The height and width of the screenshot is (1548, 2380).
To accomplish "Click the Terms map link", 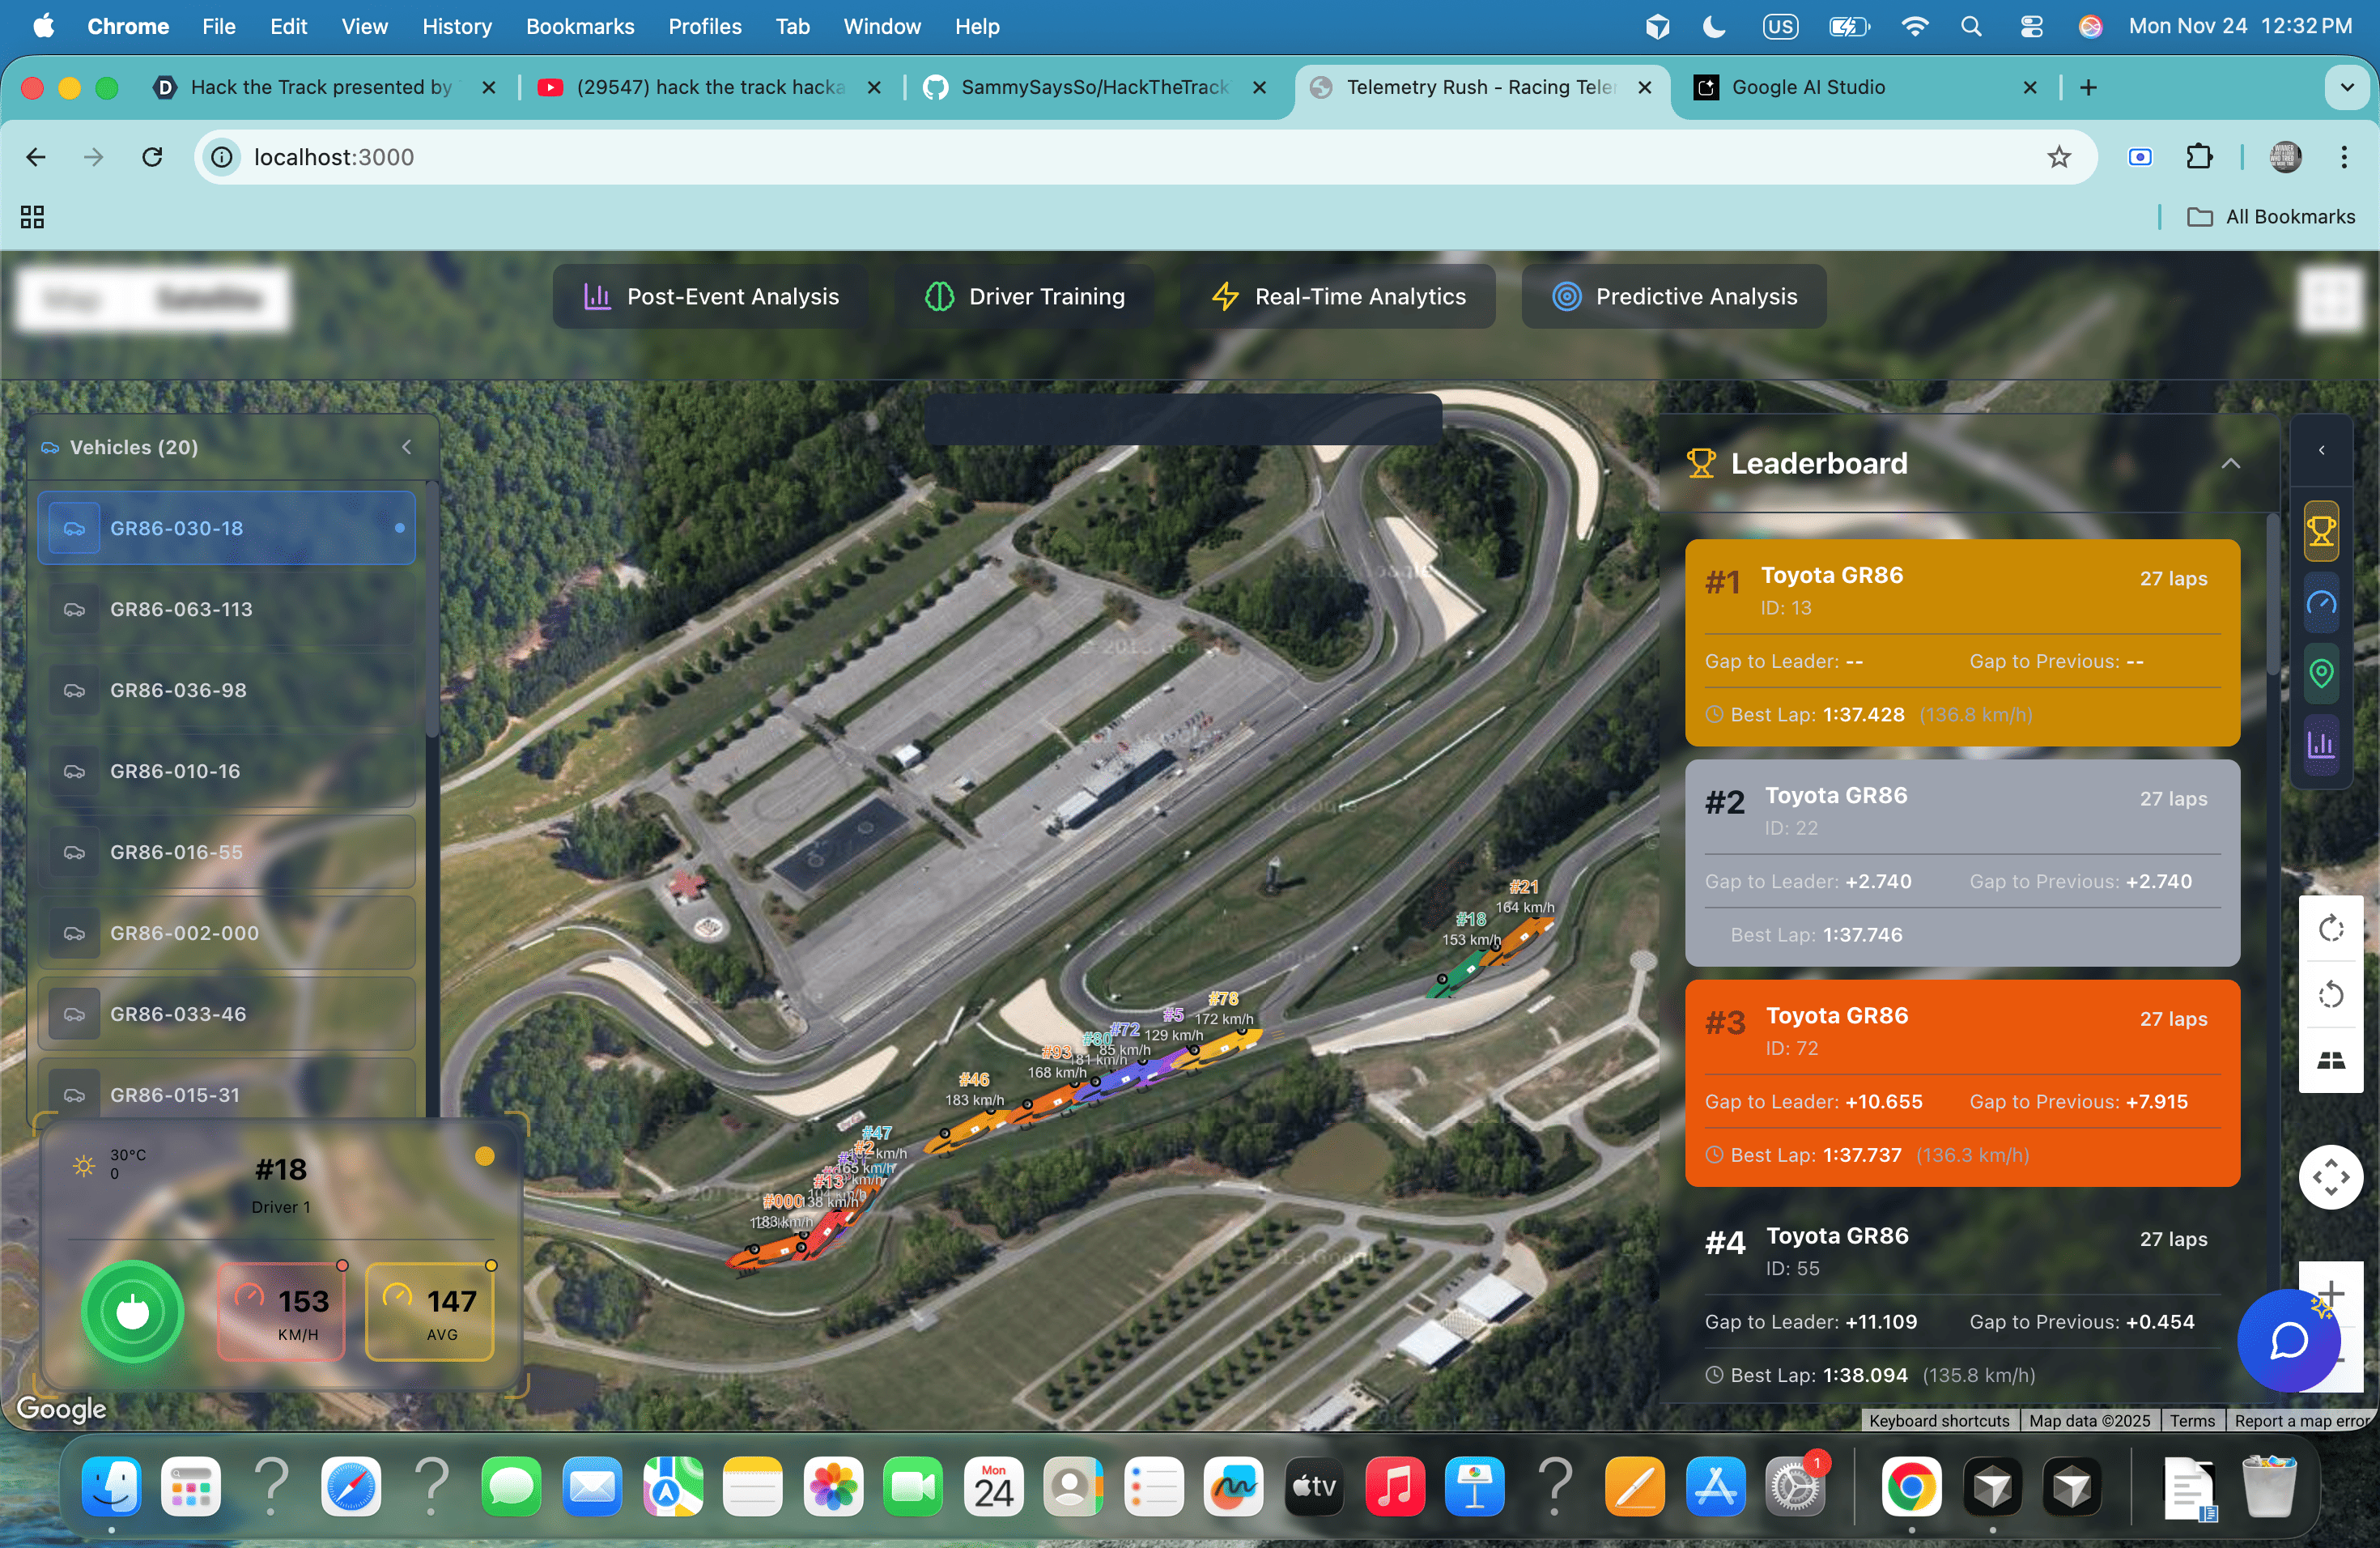I will (2192, 1420).
